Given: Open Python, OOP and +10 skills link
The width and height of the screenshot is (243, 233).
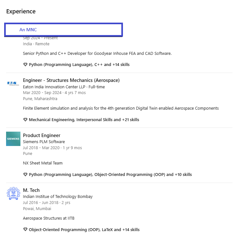Looking at the screenshot, I should (x=110, y=175).
